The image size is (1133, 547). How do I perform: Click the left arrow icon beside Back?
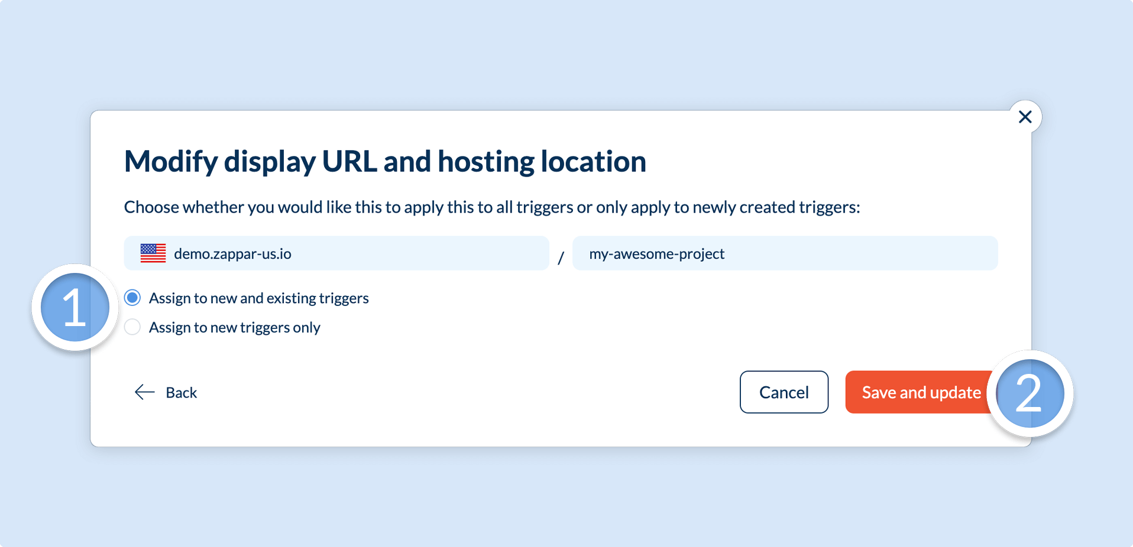point(144,392)
